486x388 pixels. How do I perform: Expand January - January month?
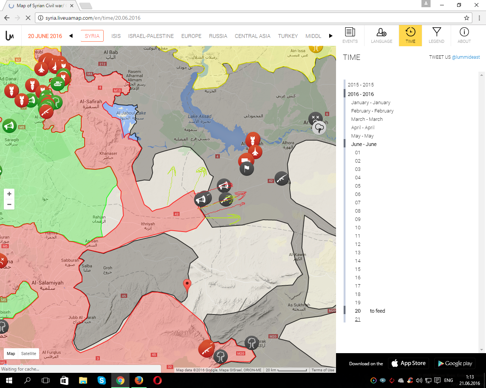click(x=371, y=103)
